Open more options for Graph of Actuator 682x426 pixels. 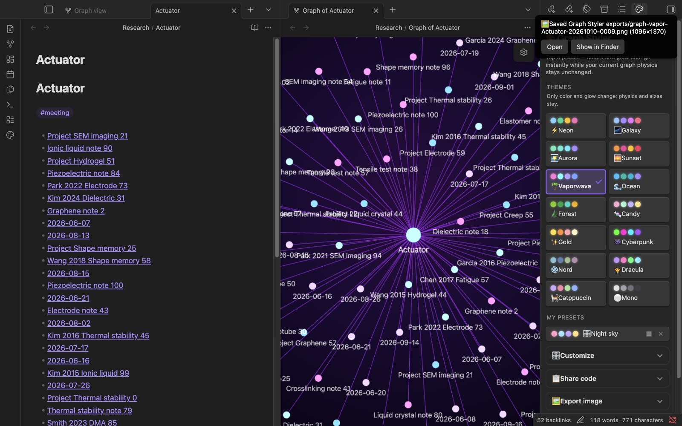tap(528, 28)
